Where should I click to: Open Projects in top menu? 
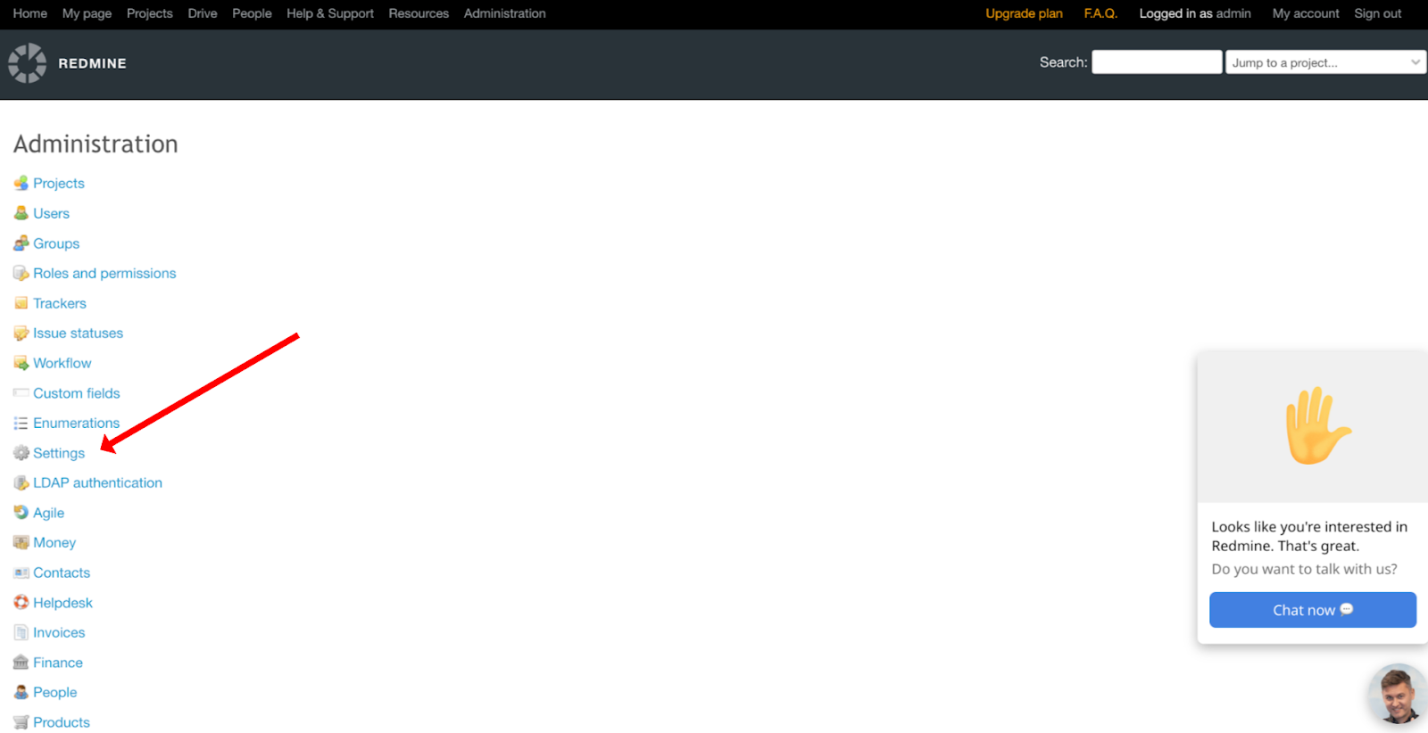click(x=150, y=13)
